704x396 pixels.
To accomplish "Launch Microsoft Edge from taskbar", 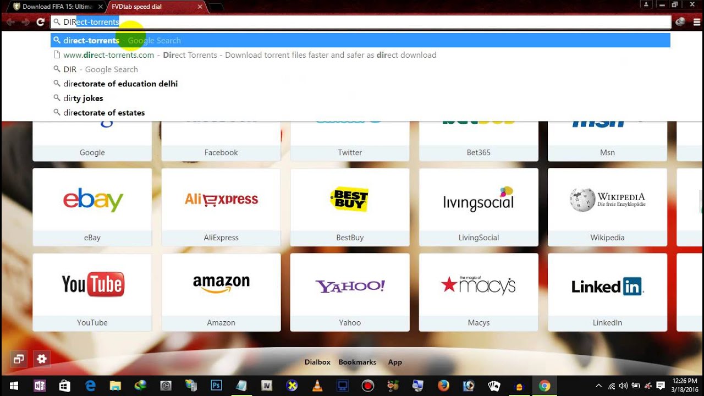I will (90, 386).
